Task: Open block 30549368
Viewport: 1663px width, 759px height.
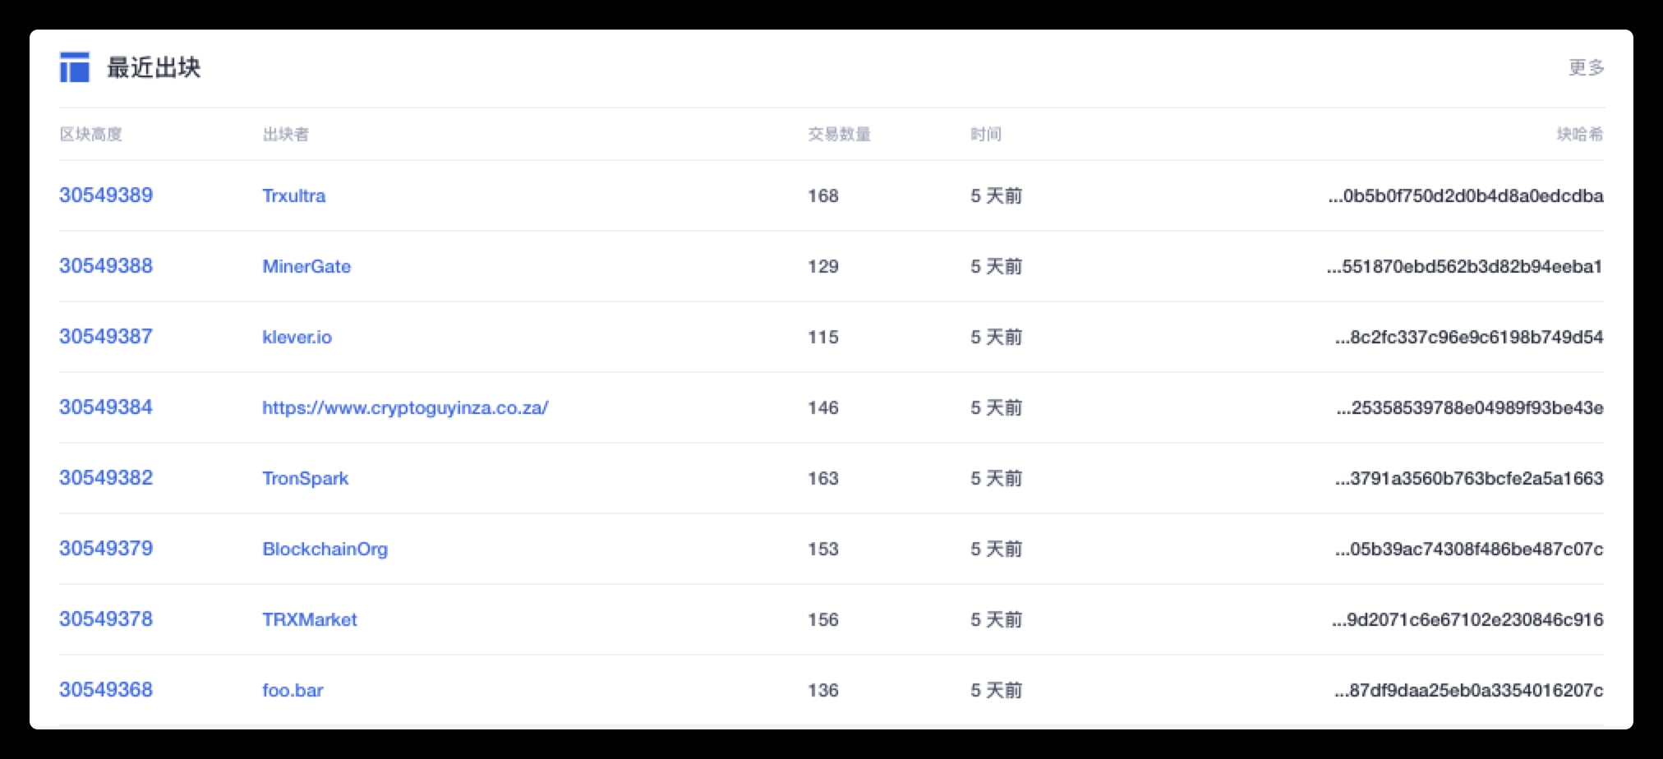Action: [106, 690]
